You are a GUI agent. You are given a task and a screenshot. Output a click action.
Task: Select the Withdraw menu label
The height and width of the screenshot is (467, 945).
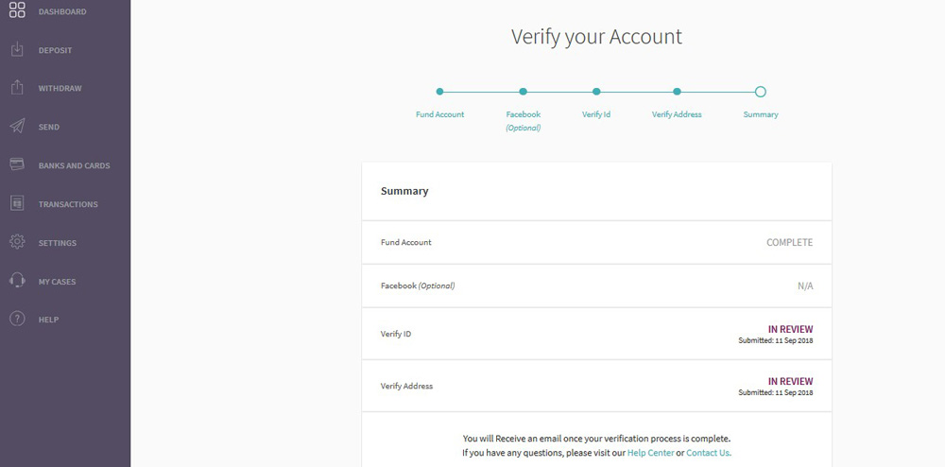(x=60, y=89)
